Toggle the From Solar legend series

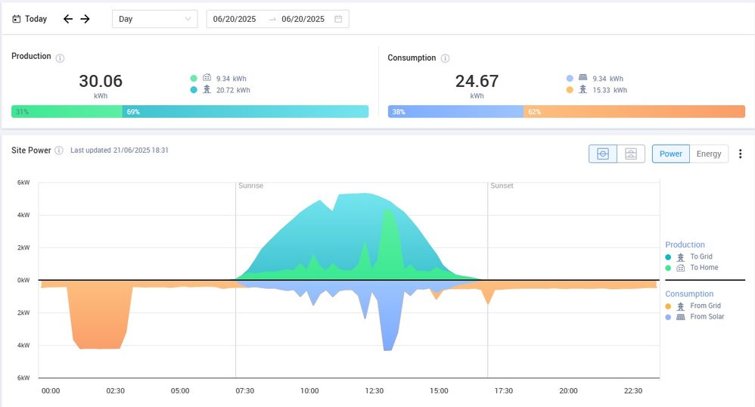707,317
